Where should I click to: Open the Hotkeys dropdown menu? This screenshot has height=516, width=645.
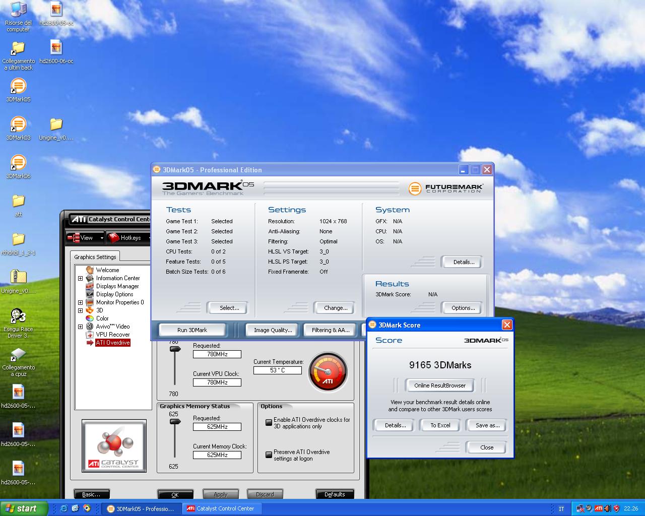tap(129, 237)
